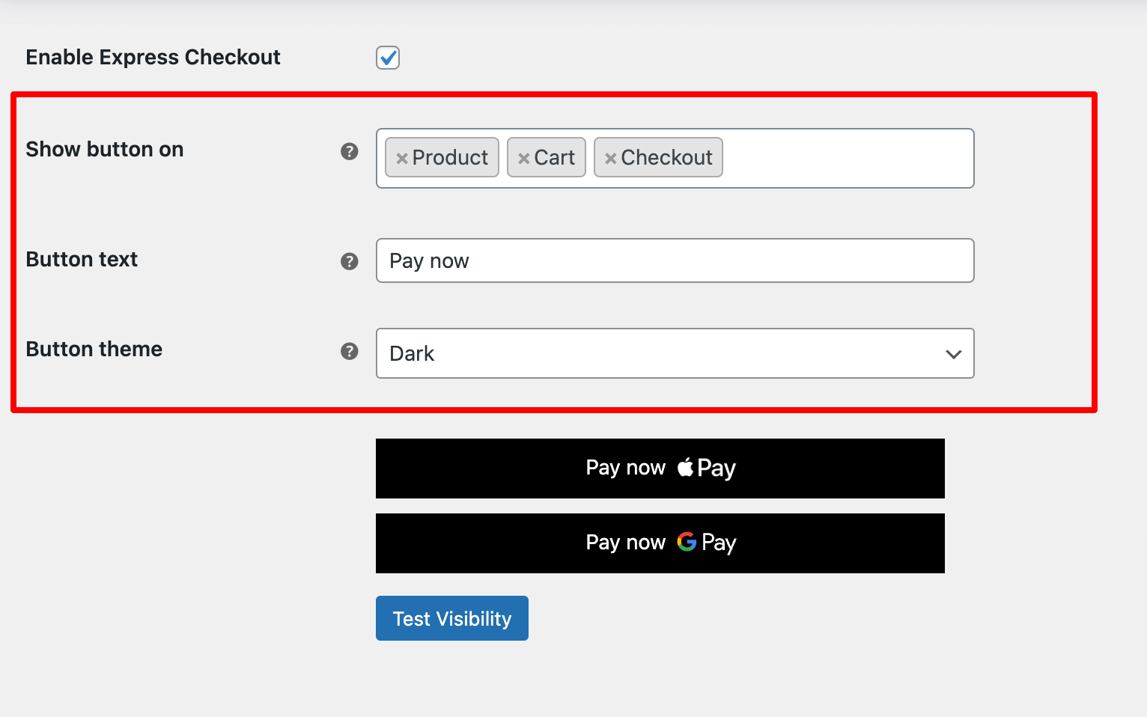Remove the Product tag from Show button on
Image resolution: width=1147 pixels, height=717 pixels.
[402, 157]
